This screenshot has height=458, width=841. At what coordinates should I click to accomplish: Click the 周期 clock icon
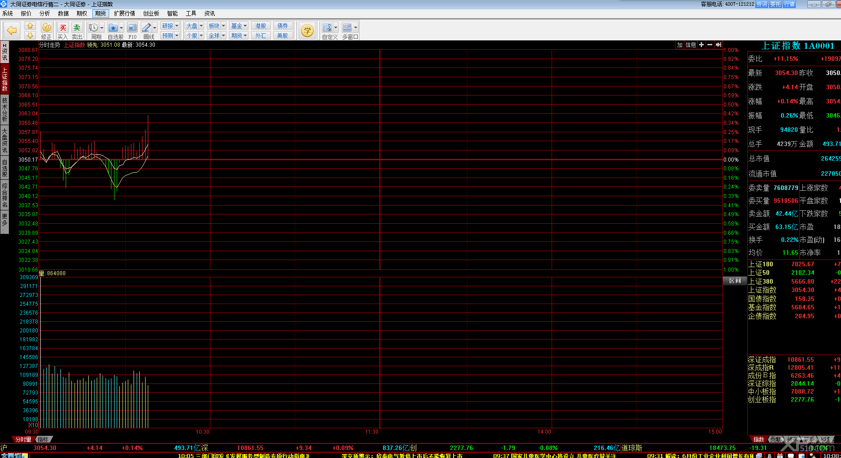click(x=93, y=28)
